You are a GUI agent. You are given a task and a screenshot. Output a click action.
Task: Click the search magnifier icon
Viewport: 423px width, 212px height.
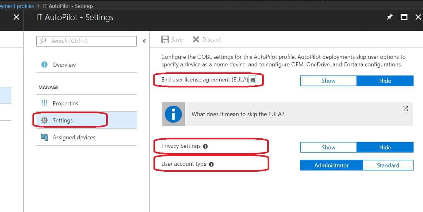43,41
